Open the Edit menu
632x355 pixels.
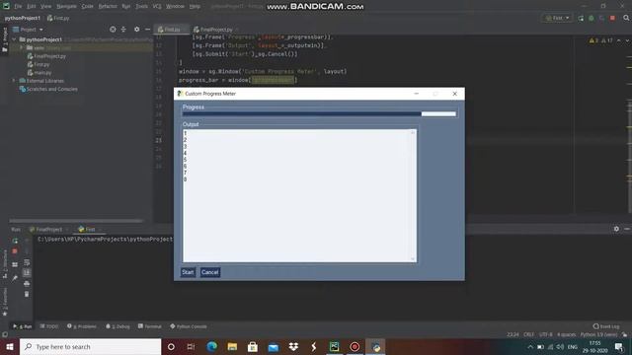(x=32, y=7)
